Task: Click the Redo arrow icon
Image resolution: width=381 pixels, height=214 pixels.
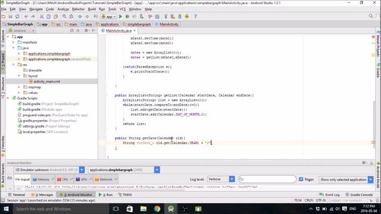Action: pyautogui.click(x=33, y=17)
